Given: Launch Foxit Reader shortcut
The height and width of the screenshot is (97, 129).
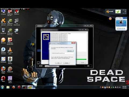Looking at the screenshot, I should pos(3,60).
